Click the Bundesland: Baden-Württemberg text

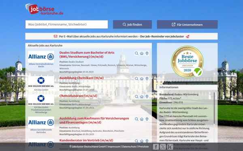(x=179, y=95)
